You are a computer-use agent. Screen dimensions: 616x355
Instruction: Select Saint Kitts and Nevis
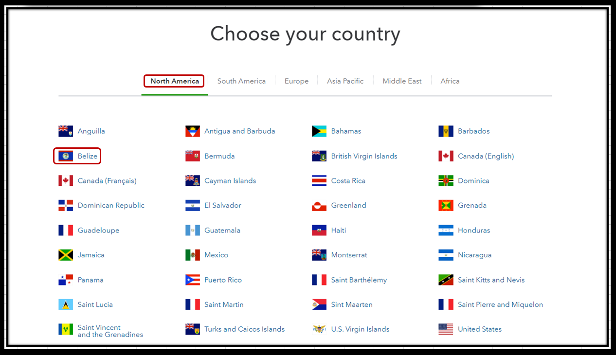click(491, 280)
